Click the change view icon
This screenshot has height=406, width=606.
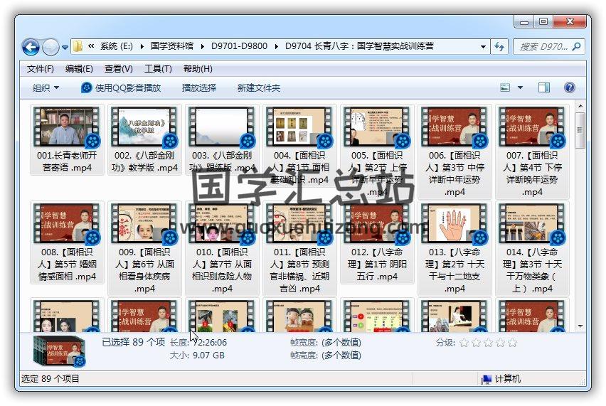click(x=506, y=87)
